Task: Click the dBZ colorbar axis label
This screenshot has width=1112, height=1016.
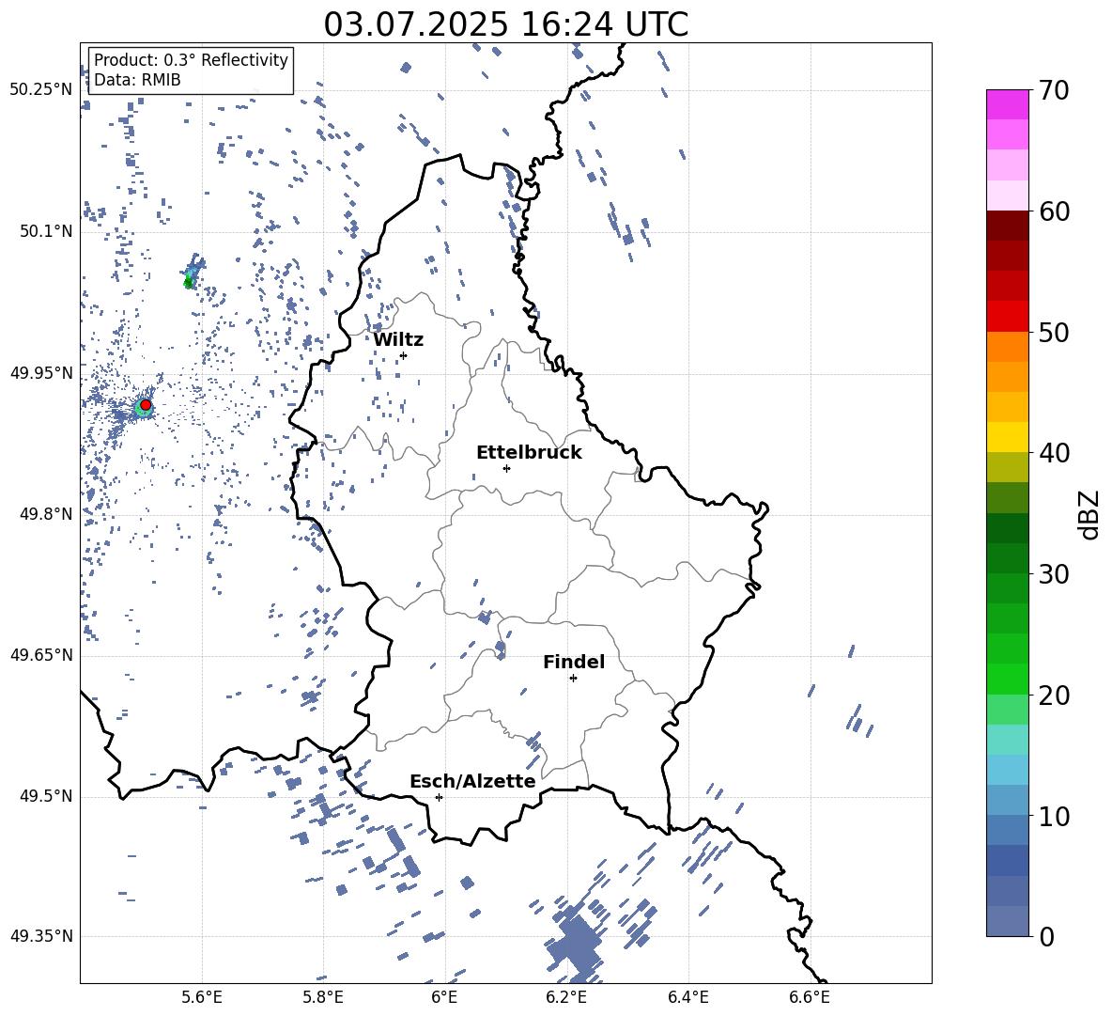Action: tap(1090, 515)
